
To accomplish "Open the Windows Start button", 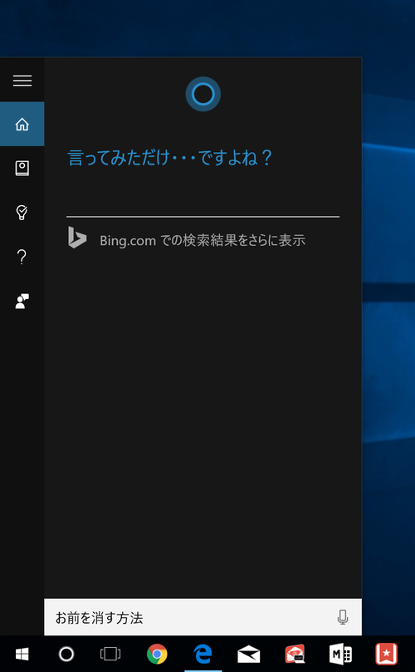I will [22, 654].
